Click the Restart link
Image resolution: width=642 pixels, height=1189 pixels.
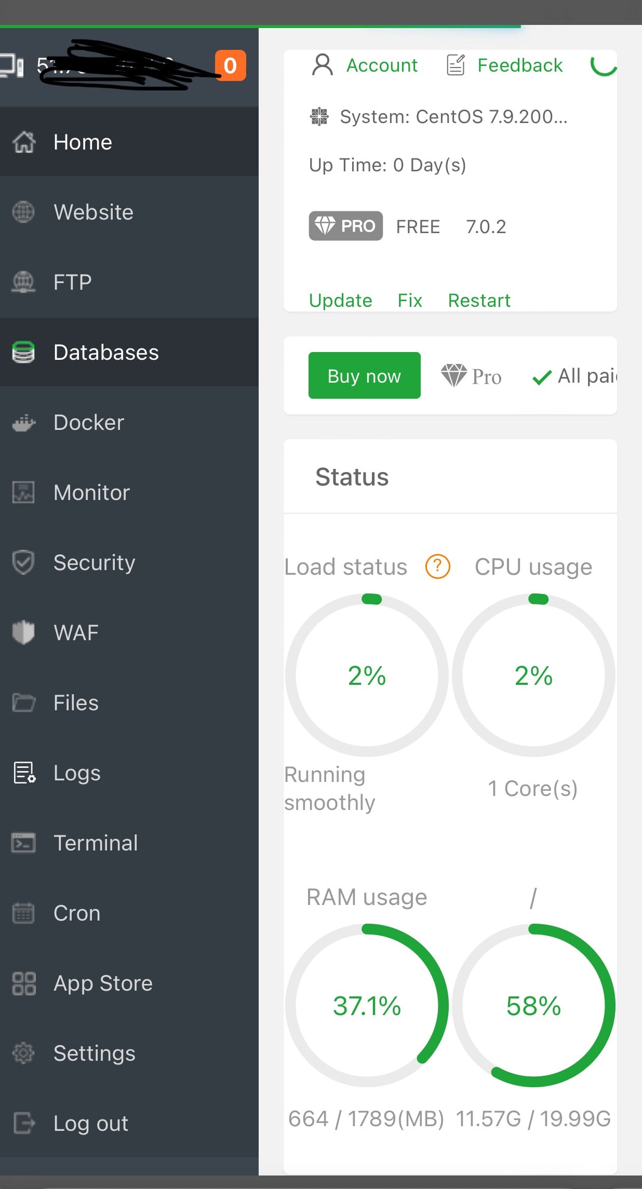[x=479, y=301]
